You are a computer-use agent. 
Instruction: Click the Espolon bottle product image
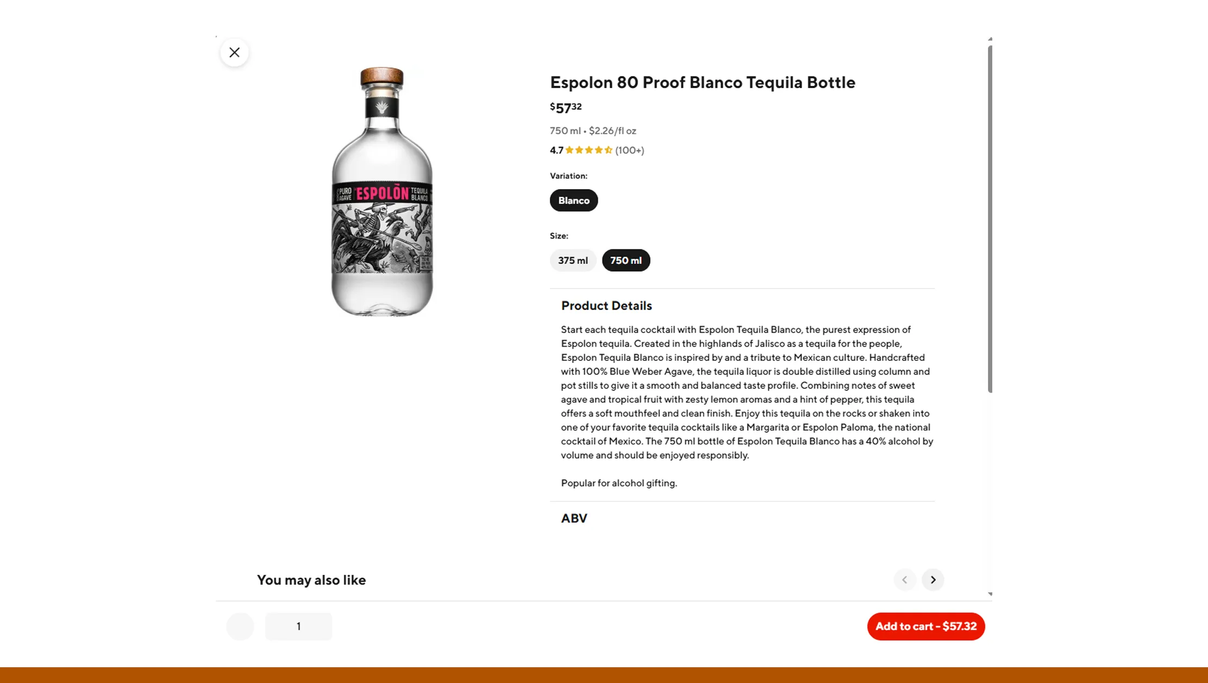(382, 193)
